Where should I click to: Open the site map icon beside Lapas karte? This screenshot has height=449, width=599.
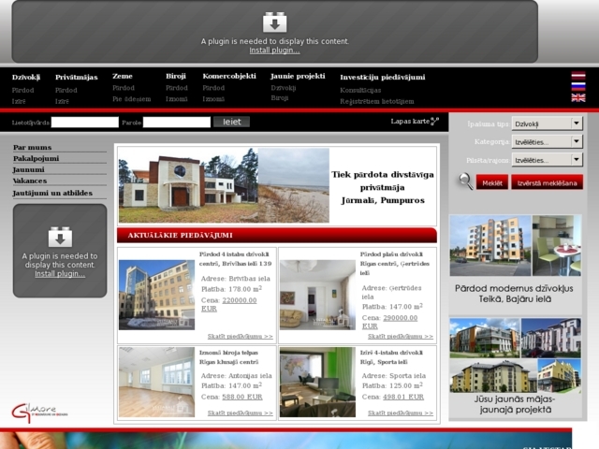434,121
